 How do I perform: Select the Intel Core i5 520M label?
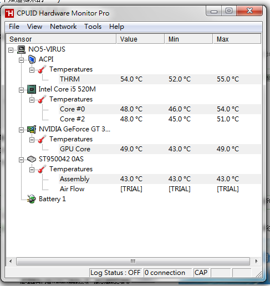tap(67, 89)
